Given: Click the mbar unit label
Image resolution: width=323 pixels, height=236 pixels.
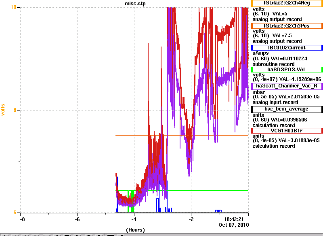Looking at the screenshot, I should tap(259, 92).
